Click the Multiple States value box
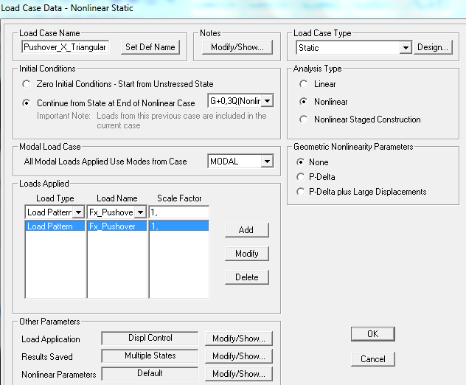 click(150, 355)
